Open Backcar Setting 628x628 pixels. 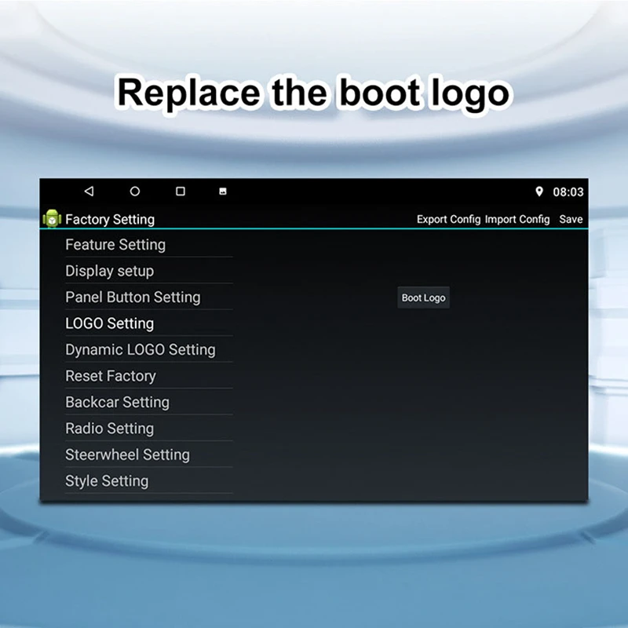(148, 402)
